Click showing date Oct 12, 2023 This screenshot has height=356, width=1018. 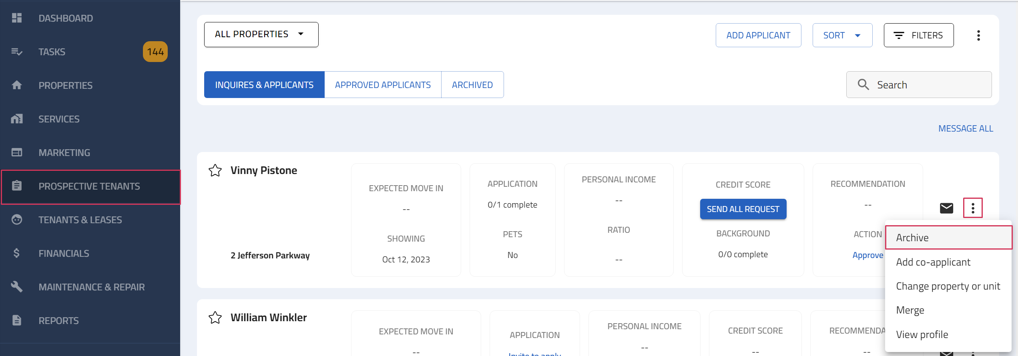click(406, 259)
